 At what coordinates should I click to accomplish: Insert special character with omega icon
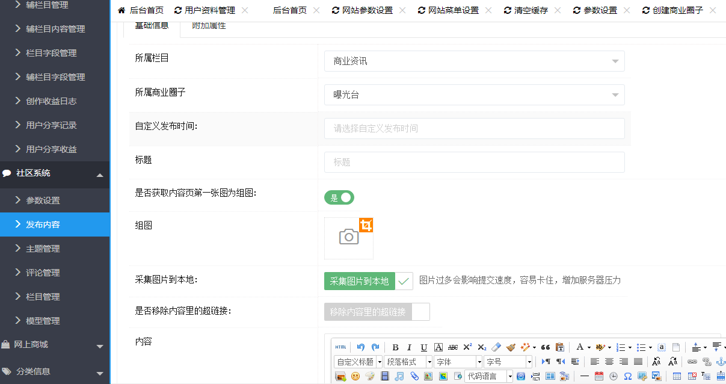[628, 376]
